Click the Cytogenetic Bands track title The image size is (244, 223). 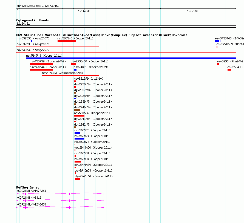pos(33,20)
